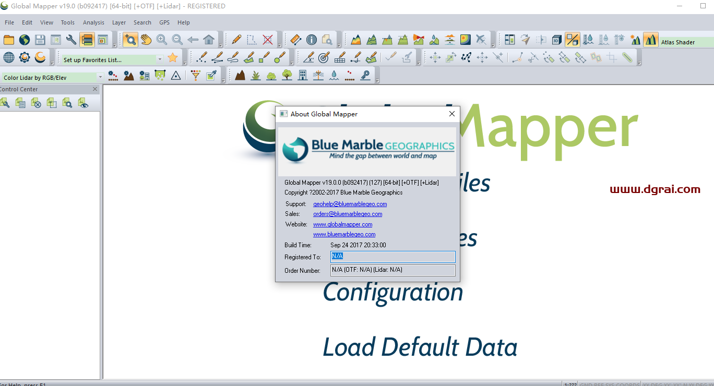Click the create area polygon pencil icon

tap(248, 57)
